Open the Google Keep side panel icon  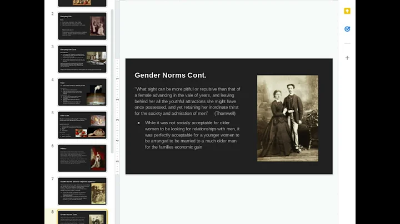coord(347,11)
